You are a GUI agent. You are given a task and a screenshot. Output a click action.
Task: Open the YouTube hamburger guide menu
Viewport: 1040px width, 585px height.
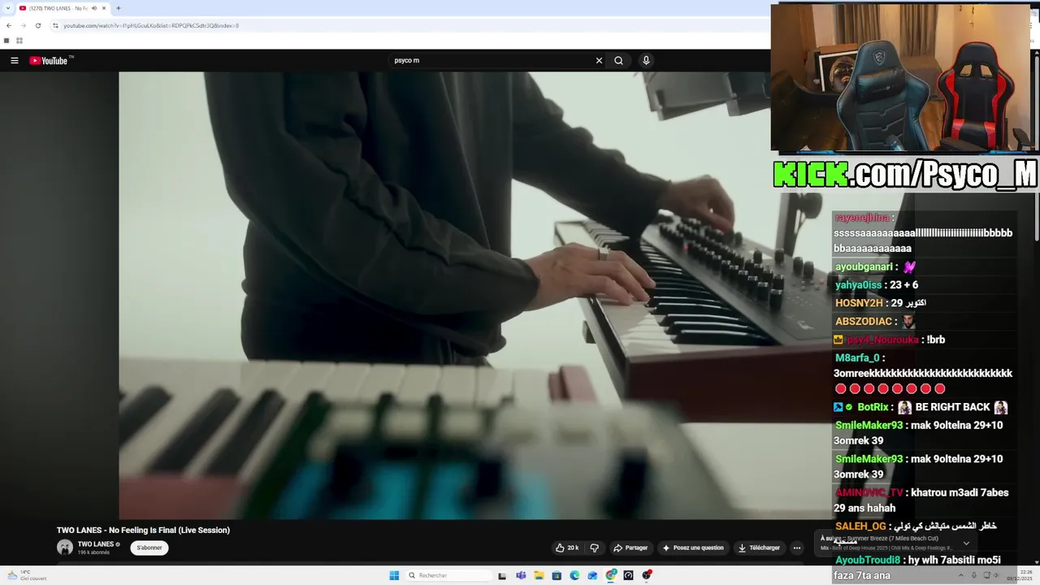click(15, 60)
